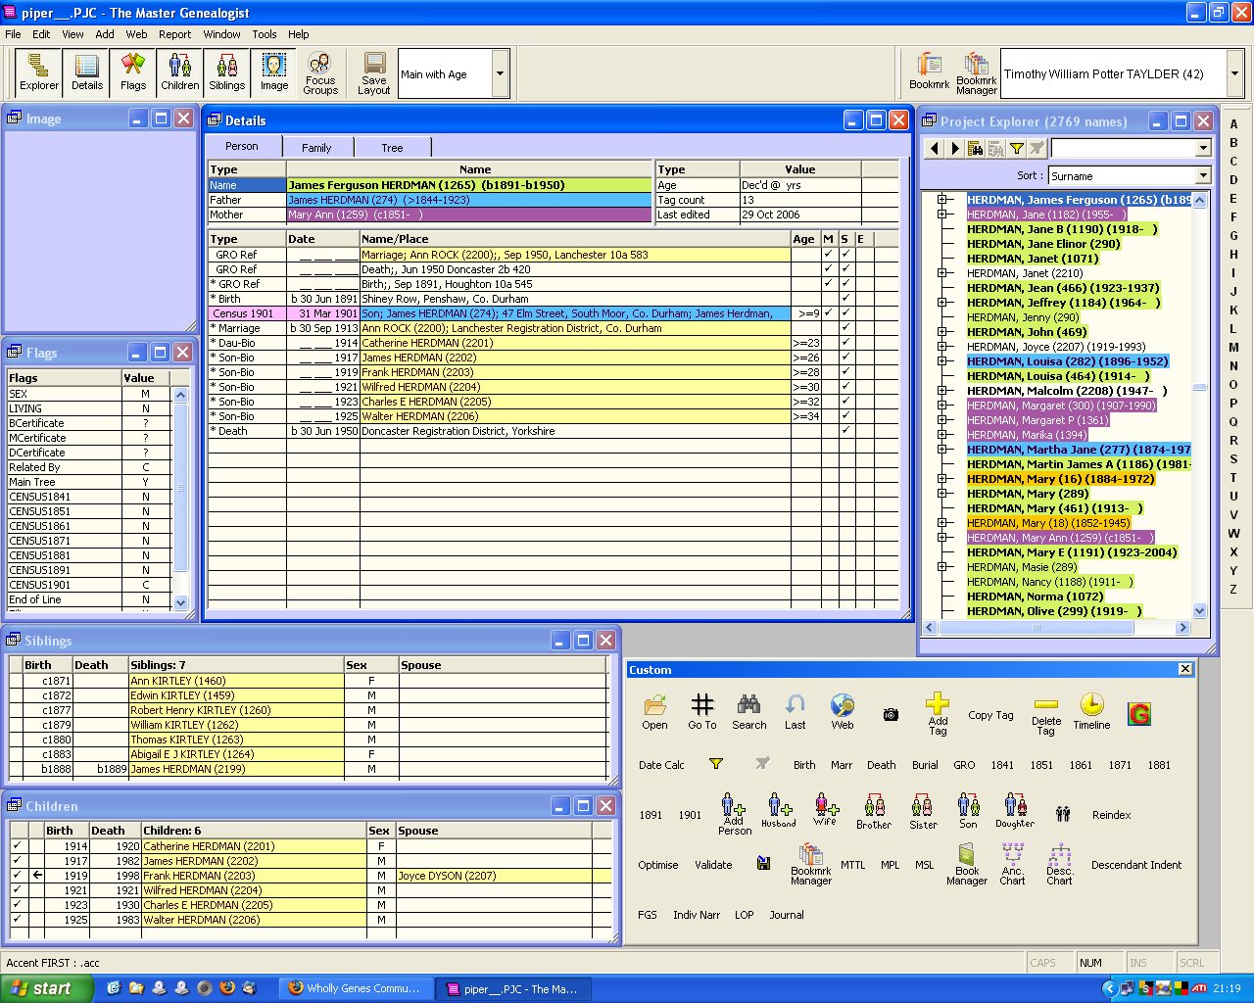The width and height of the screenshot is (1254, 1003).
Task: Toggle checkmark for Walter HERDMAN child row
Action: coord(17,920)
